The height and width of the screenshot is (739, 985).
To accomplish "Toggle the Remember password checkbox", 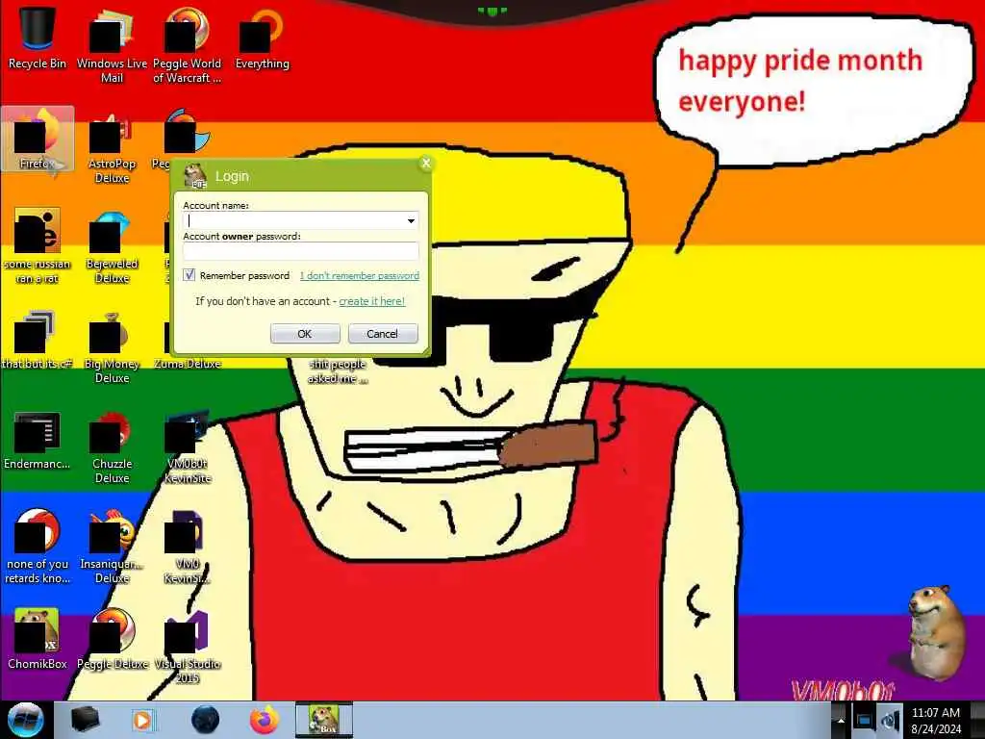I will (189, 275).
